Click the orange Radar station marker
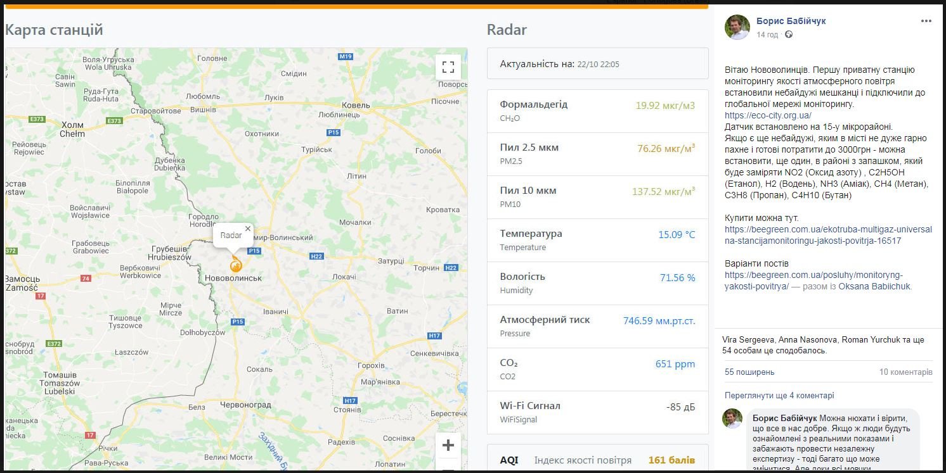 (x=235, y=265)
